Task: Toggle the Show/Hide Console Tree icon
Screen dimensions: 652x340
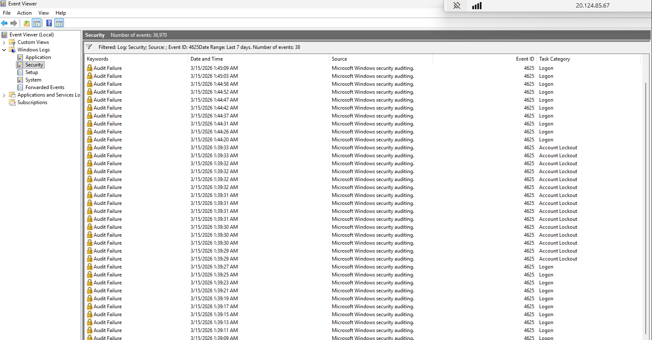Action: click(x=37, y=23)
